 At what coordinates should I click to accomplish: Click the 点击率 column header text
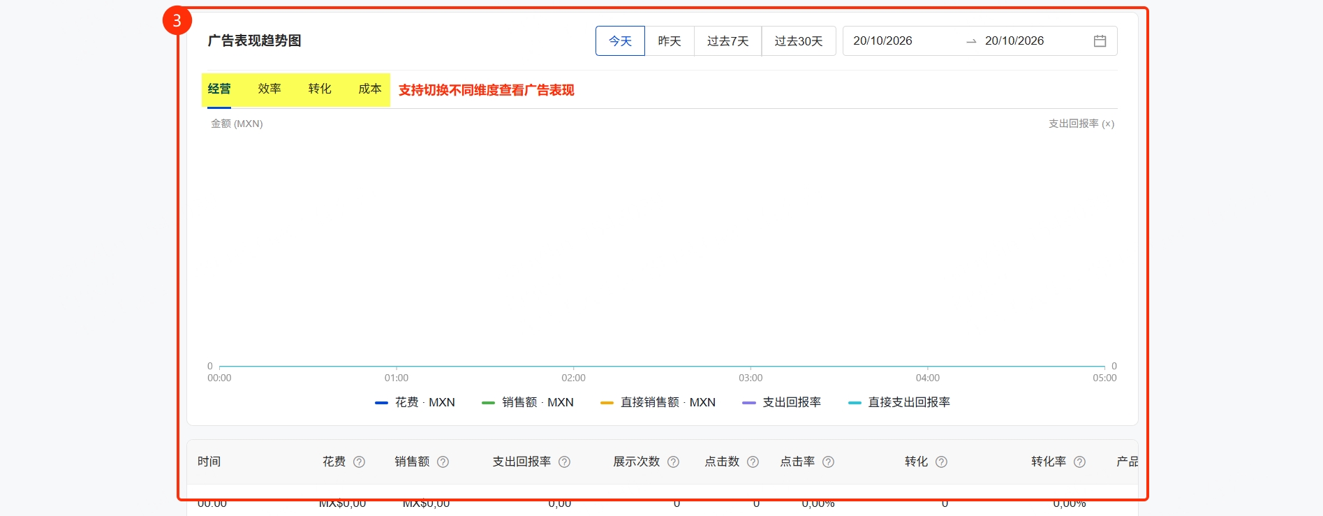coord(797,462)
